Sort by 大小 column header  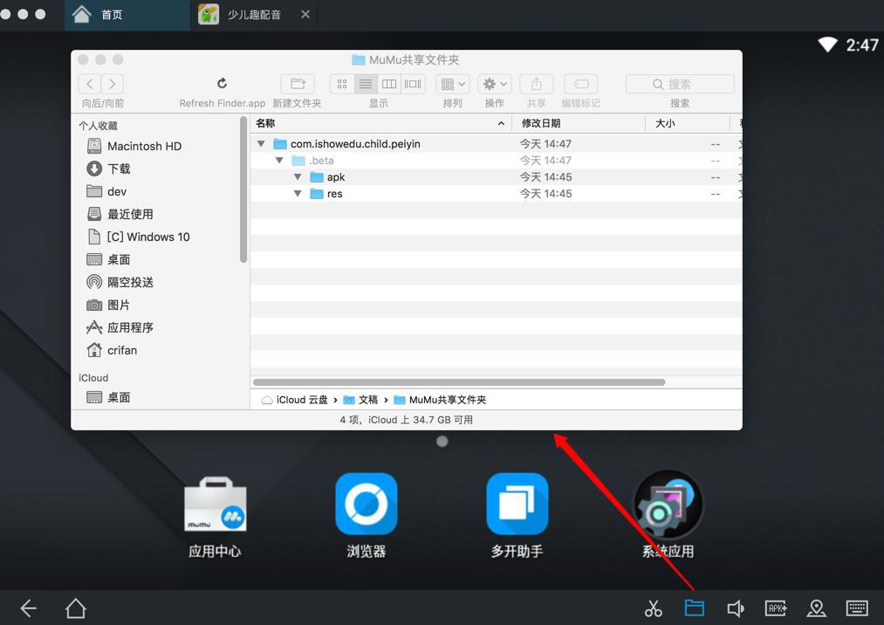(x=688, y=123)
